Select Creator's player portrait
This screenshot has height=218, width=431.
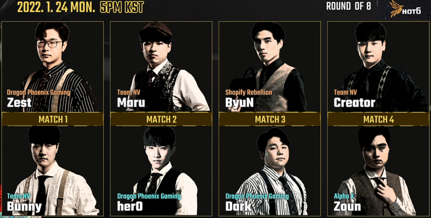[x=378, y=67]
